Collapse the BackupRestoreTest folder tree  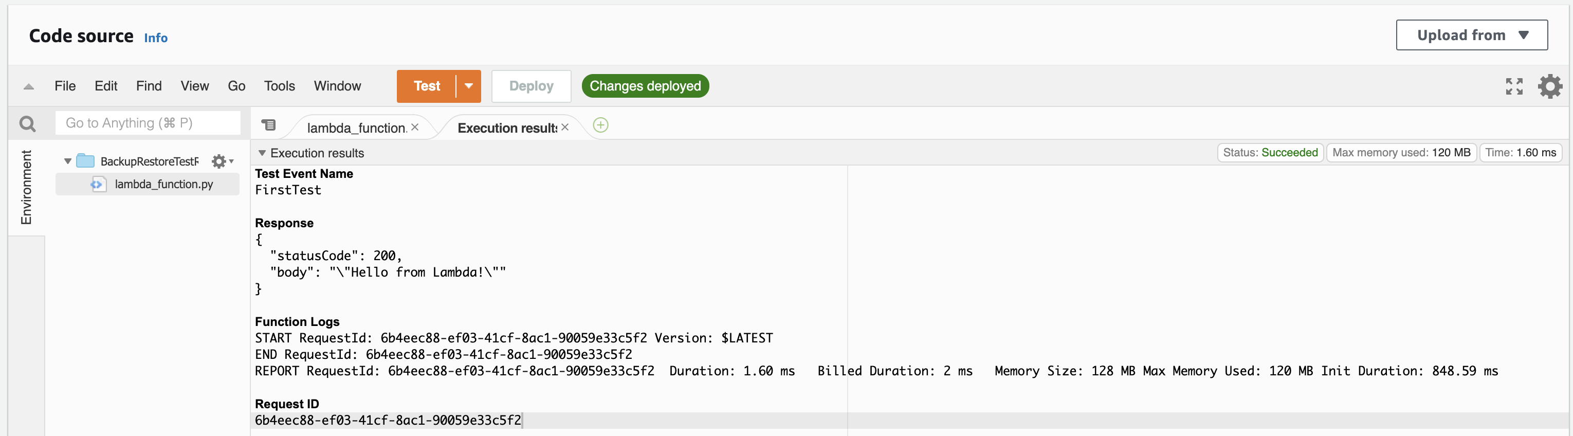pyautogui.click(x=67, y=161)
